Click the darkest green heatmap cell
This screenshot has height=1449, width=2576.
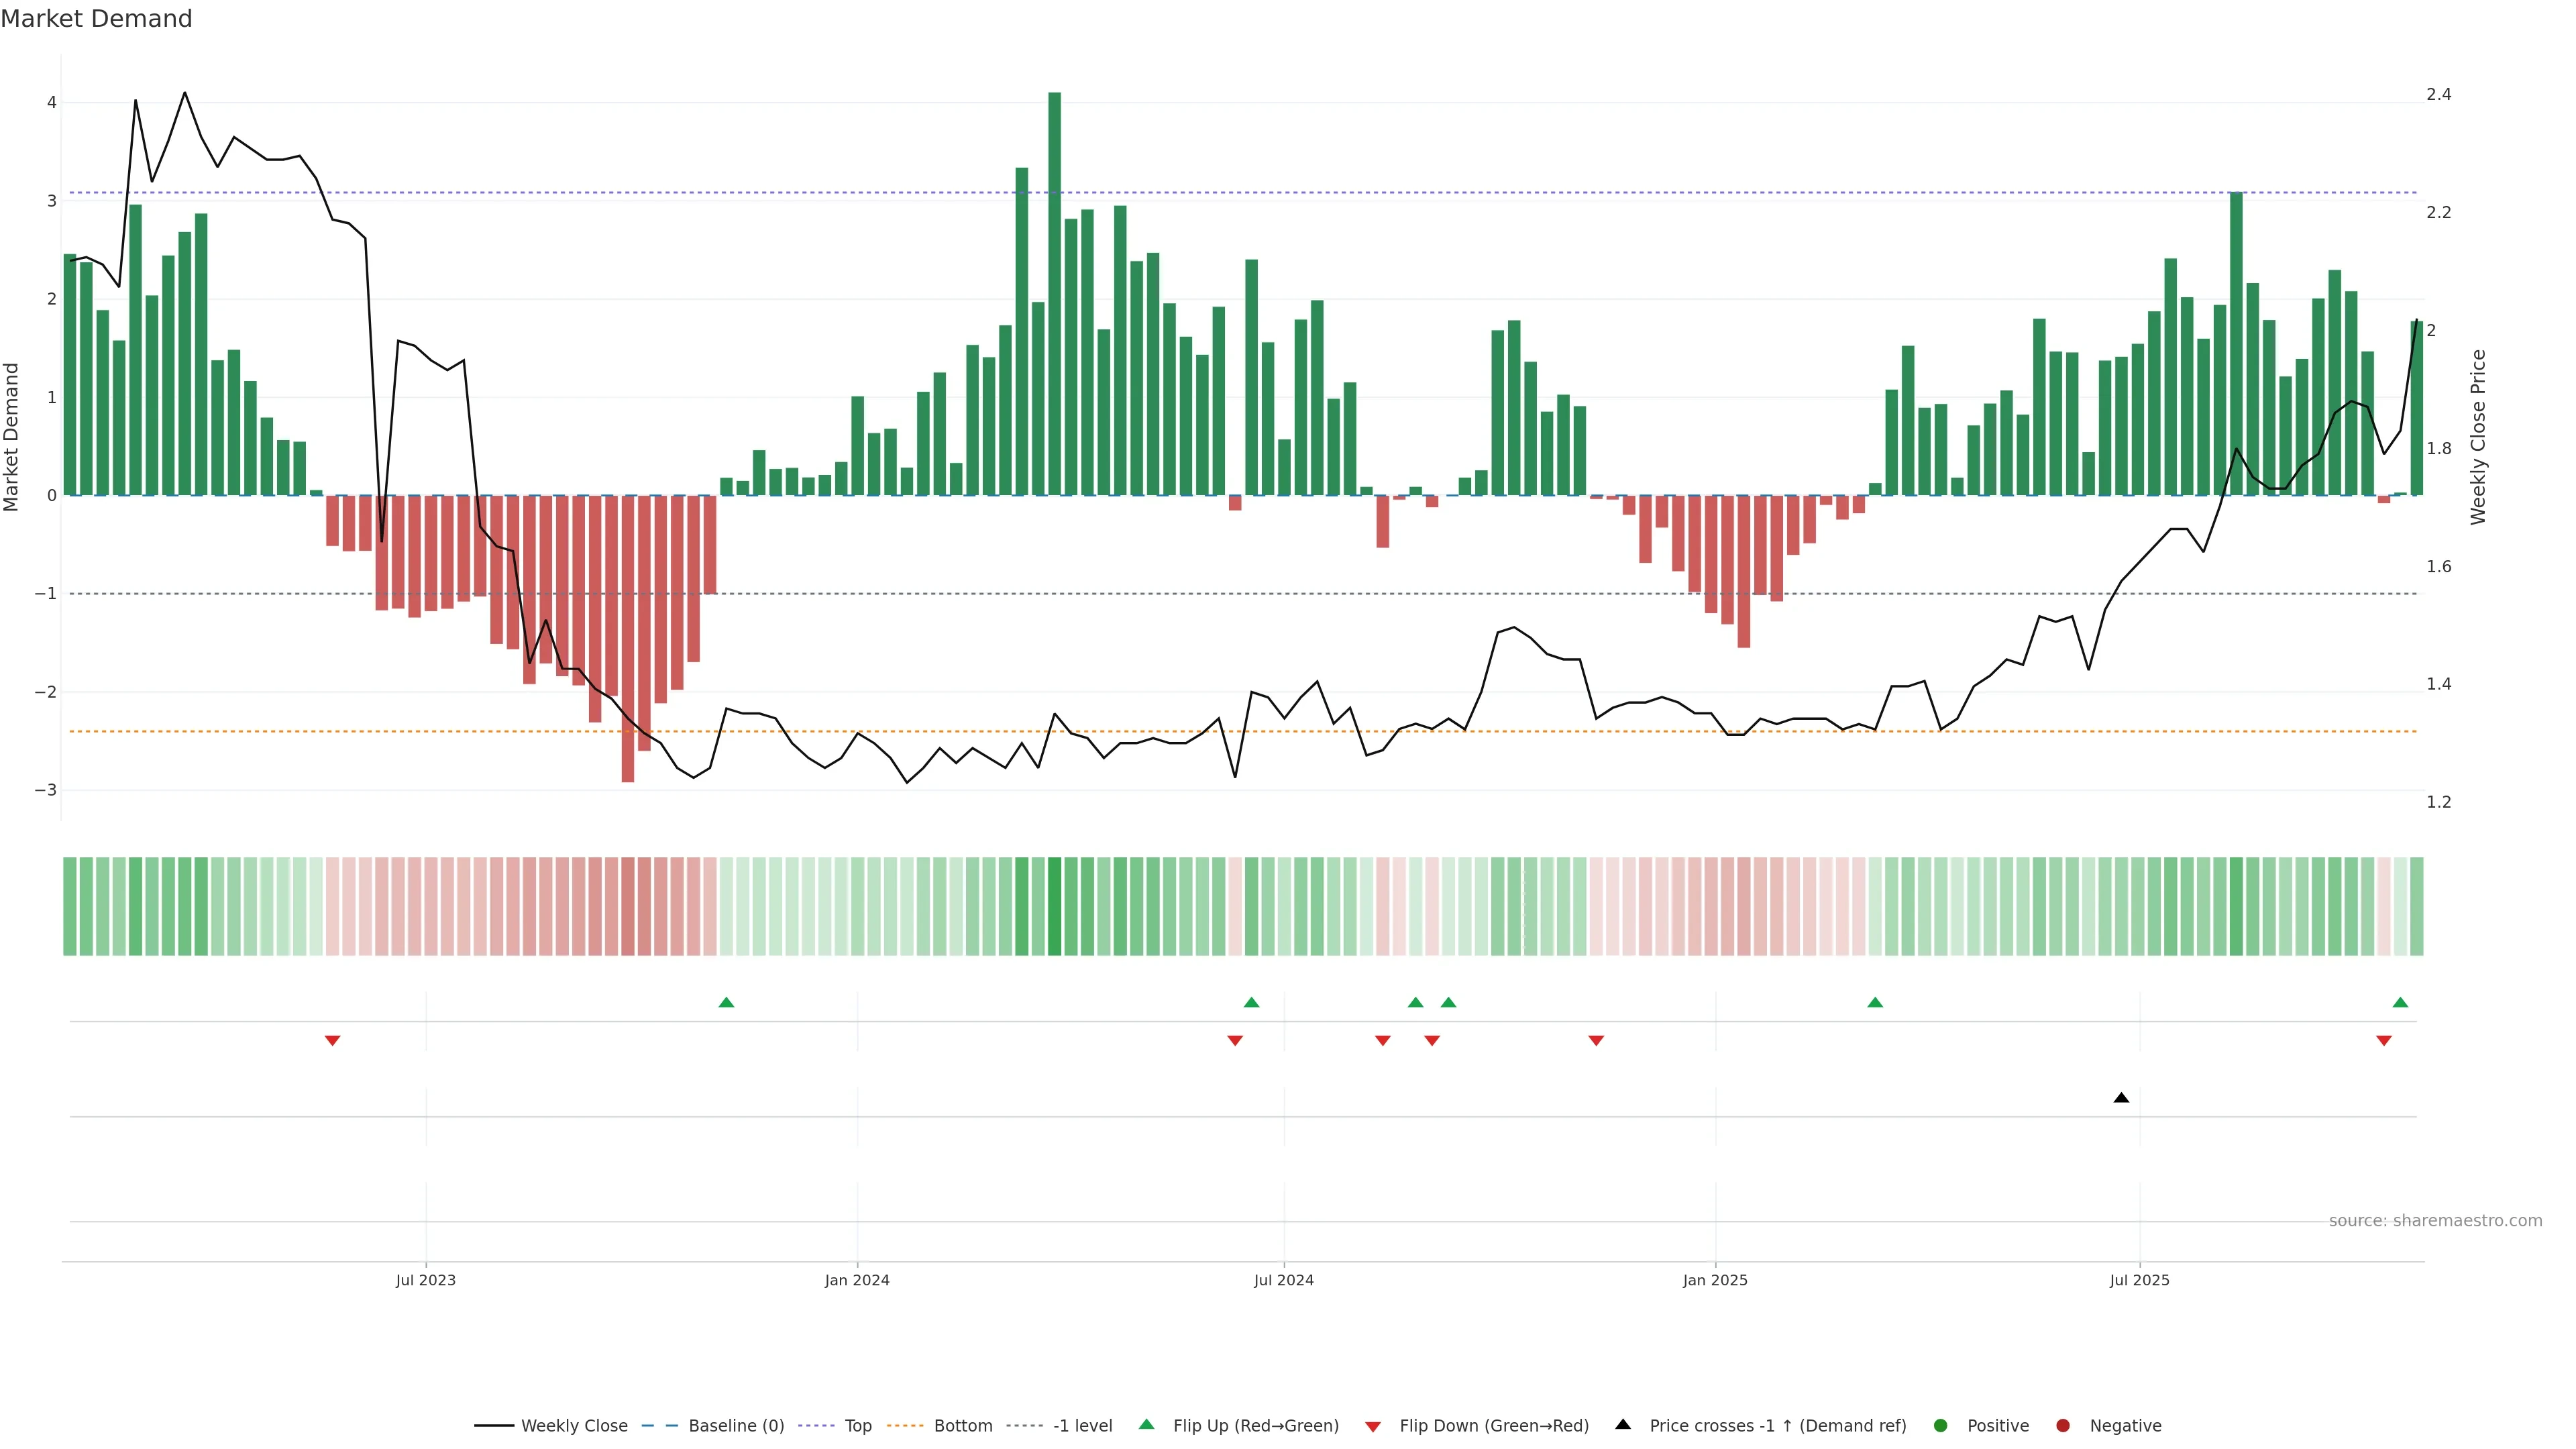[x=1054, y=906]
